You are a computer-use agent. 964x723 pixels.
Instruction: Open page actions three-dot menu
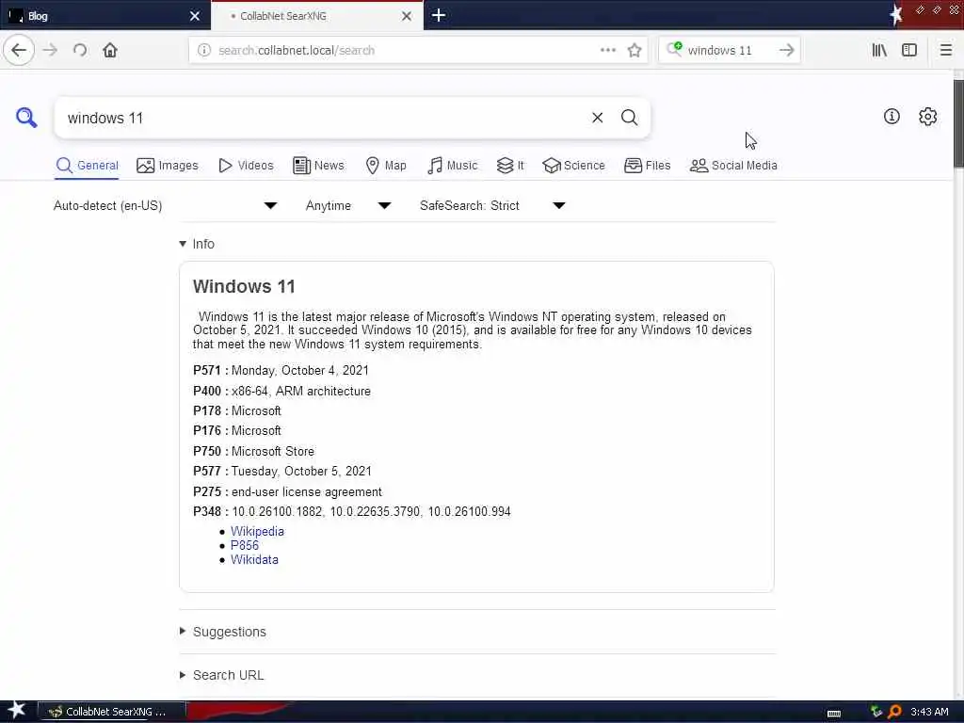[x=608, y=51]
